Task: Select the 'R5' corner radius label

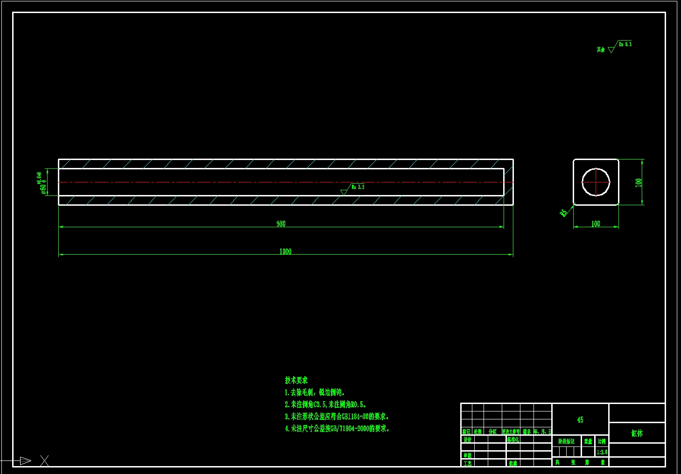Action: click(563, 213)
